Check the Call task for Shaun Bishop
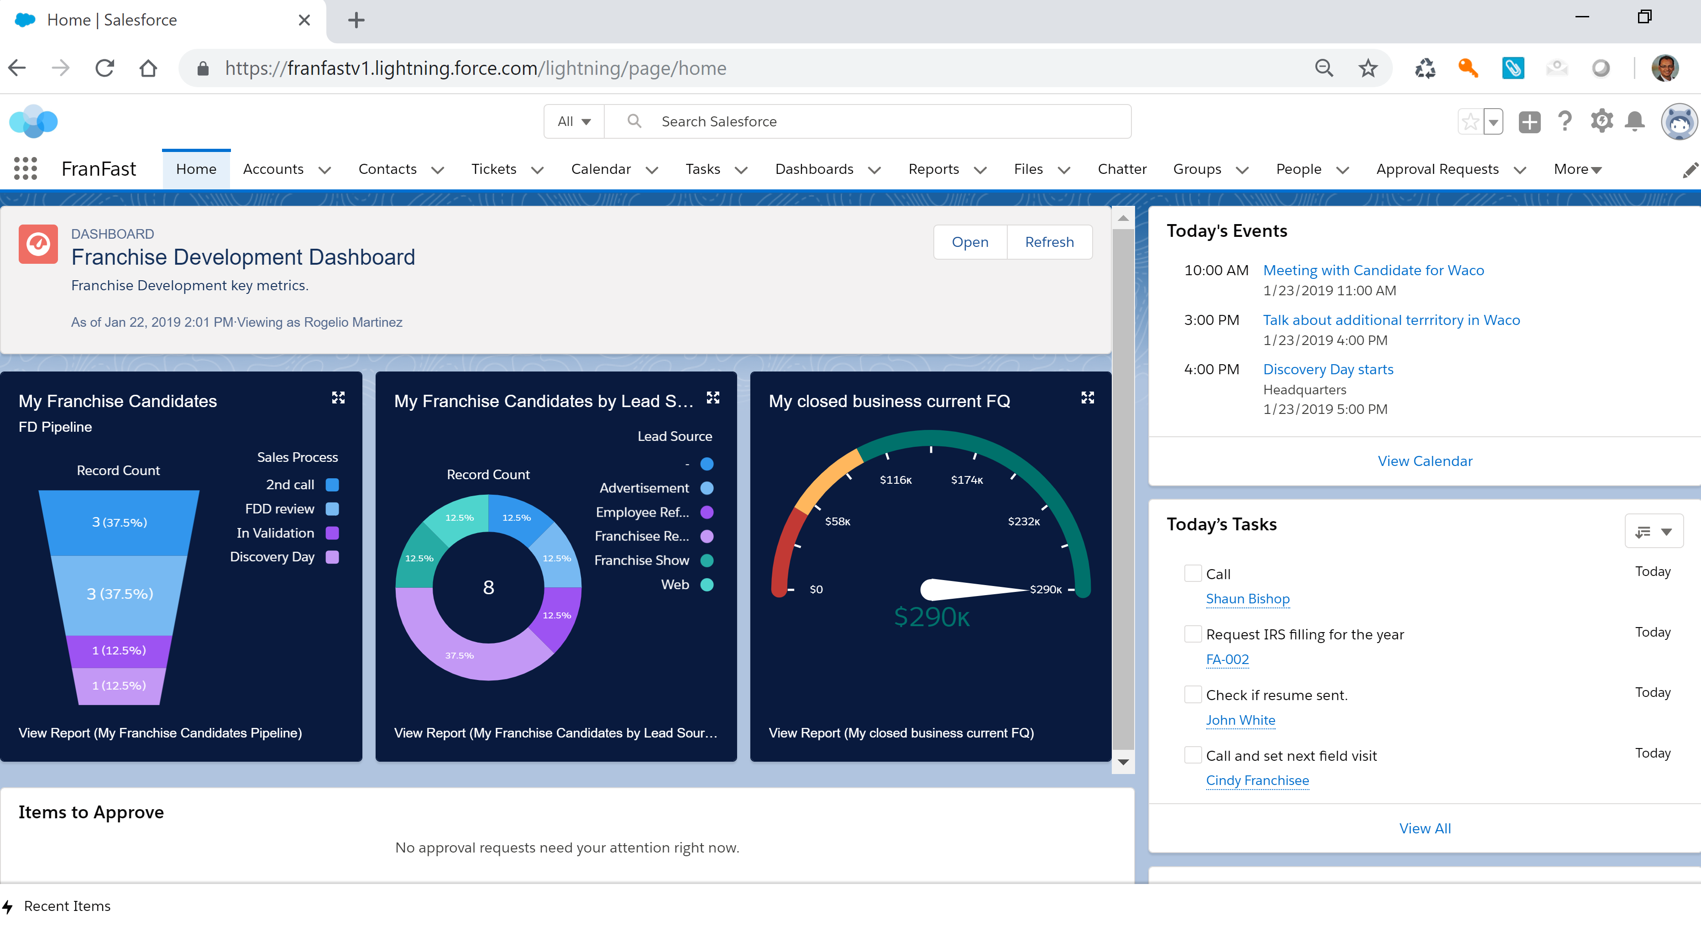 pyautogui.click(x=1193, y=573)
